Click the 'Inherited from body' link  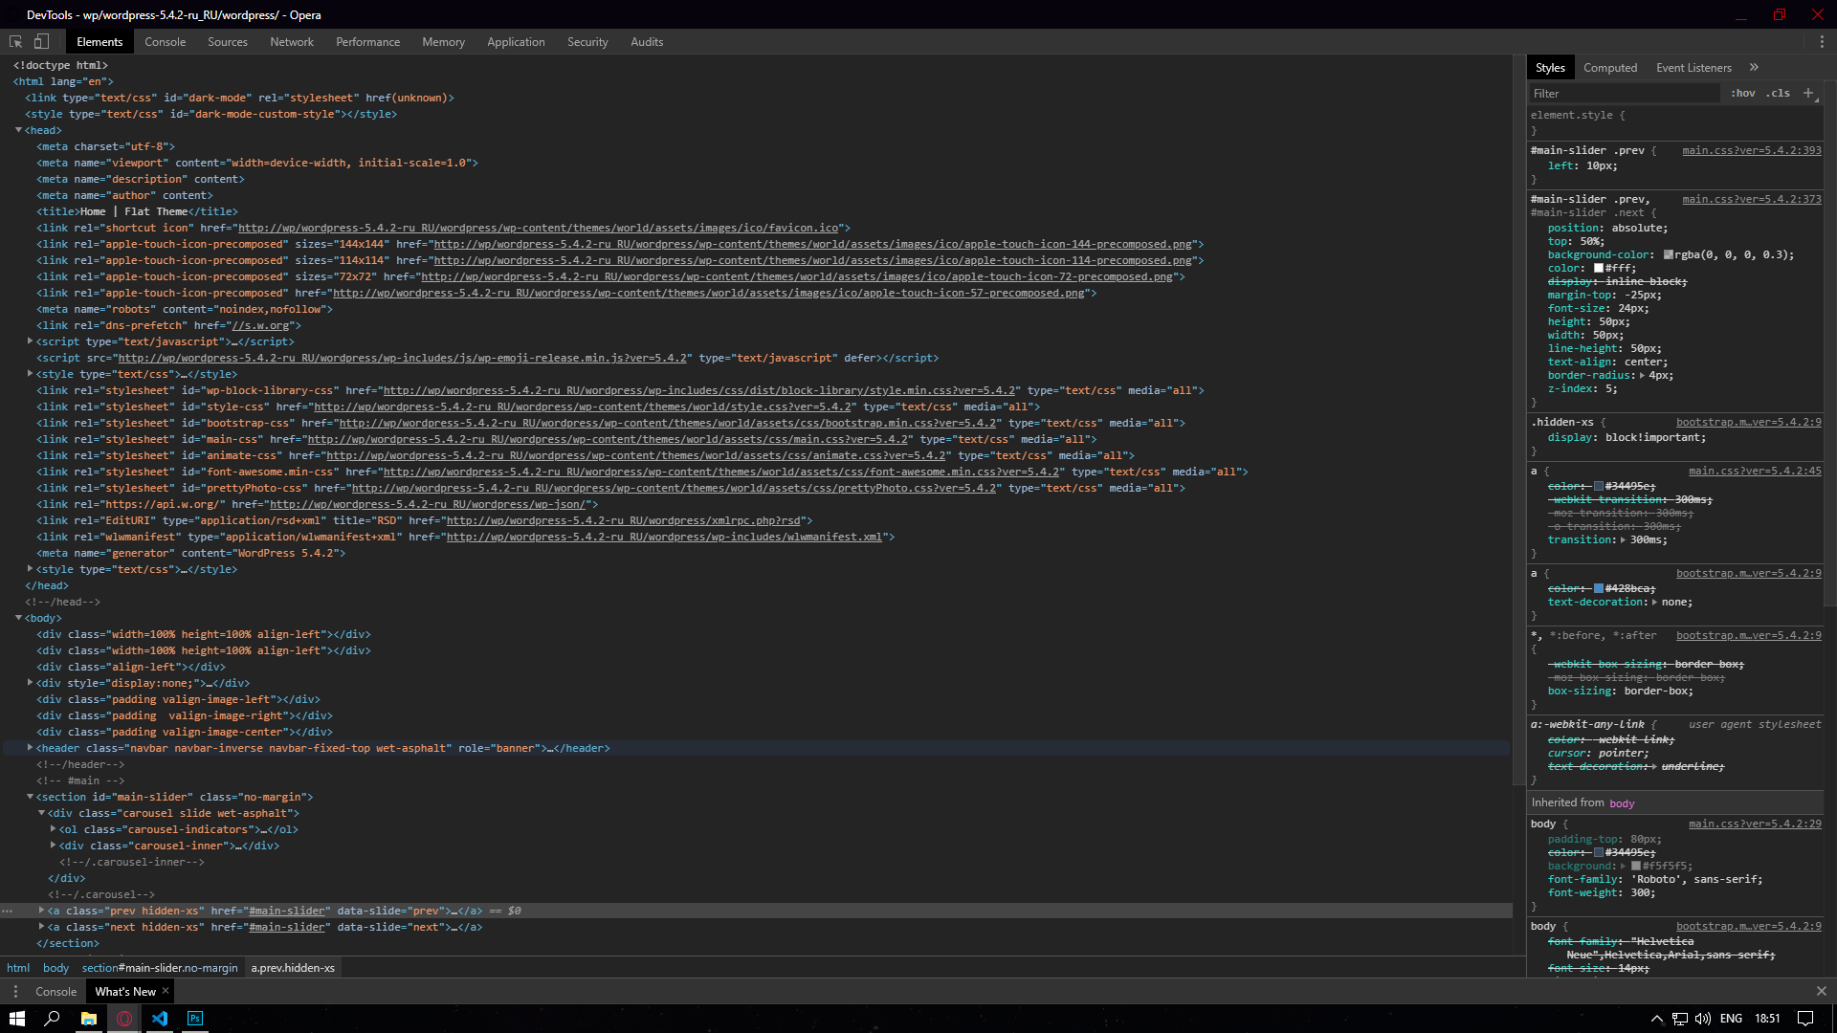click(x=1622, y=802)
